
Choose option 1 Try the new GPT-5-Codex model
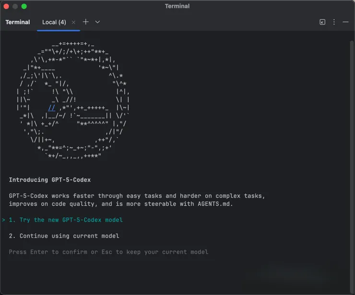[66, 220]
